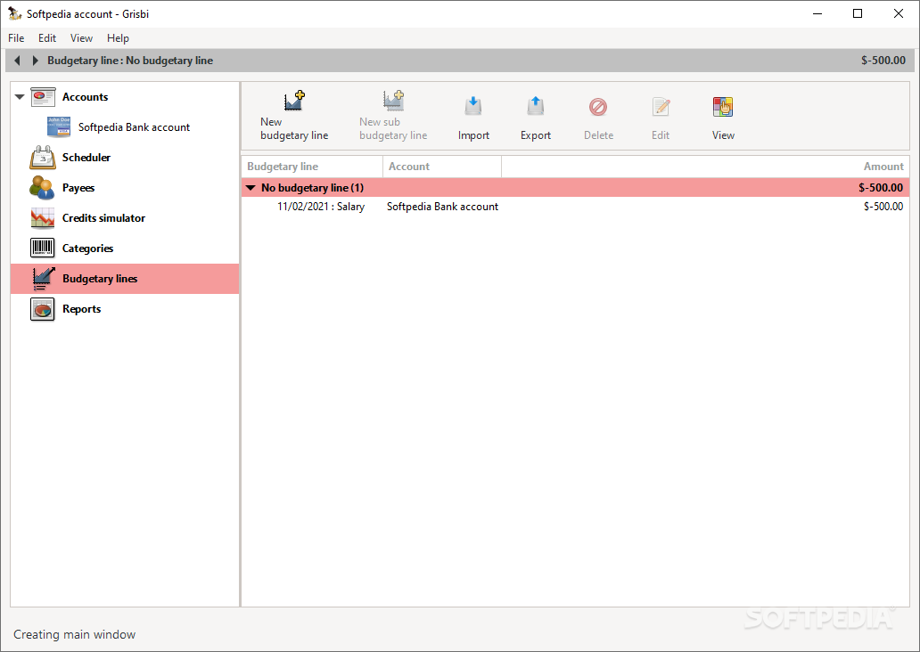This screenshot has height=652, width=920.
Task: Select Accounts in the navigation pane
Action: pos(85,97)
